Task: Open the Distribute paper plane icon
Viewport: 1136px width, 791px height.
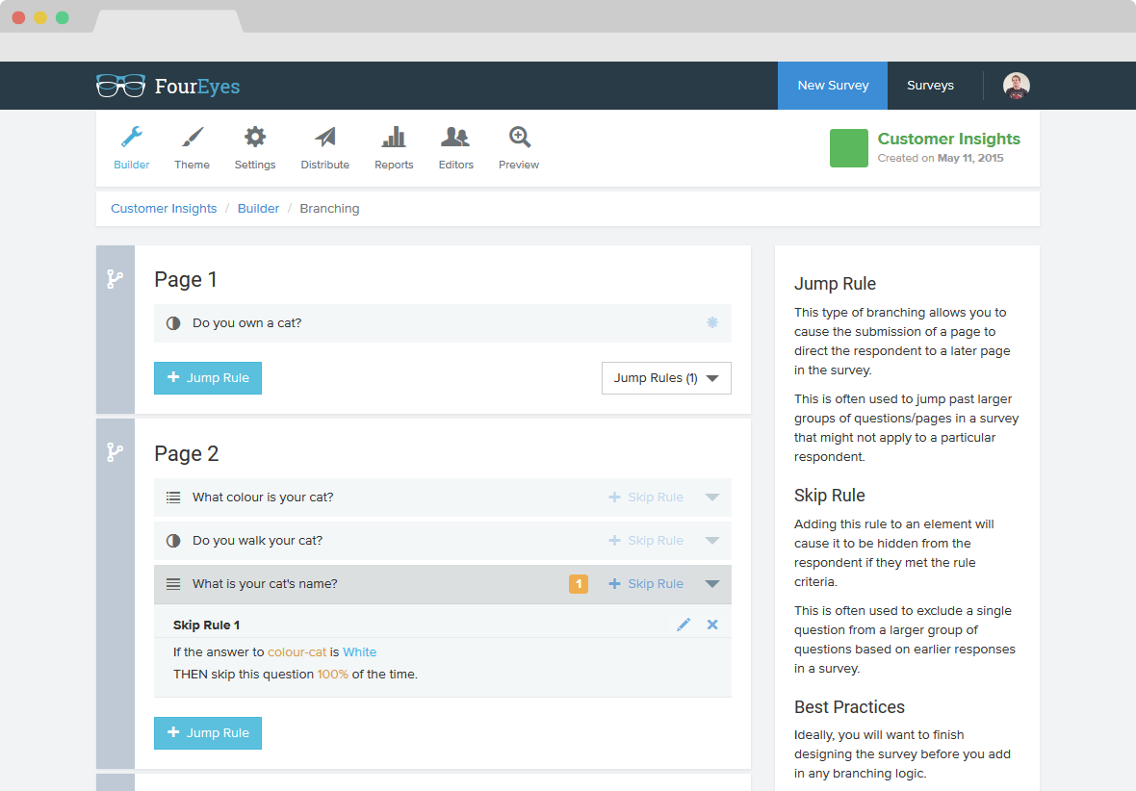Action: click(x=325, y=137)
